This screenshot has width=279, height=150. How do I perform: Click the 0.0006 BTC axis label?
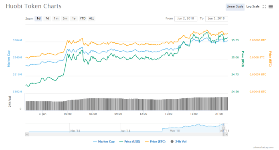tap(257, 58)
